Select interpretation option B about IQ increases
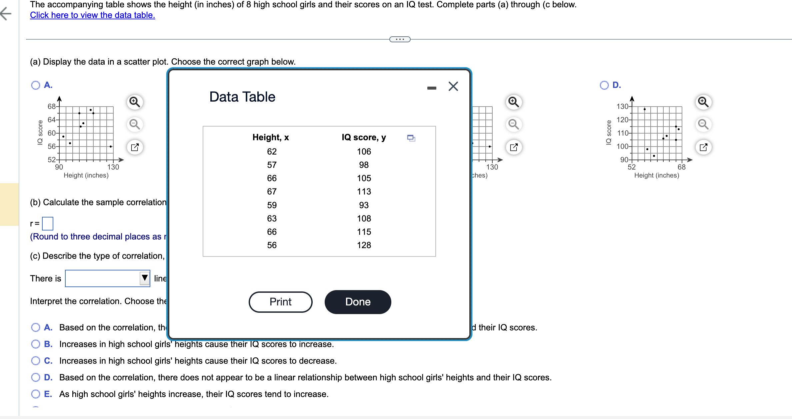Screen dimensions: 792x419 tap(35, 344)
